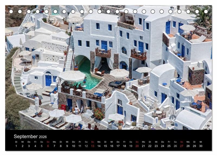Select the Saturday date 19
Viewport: 217px width, 156px height.
pos(131,146)
